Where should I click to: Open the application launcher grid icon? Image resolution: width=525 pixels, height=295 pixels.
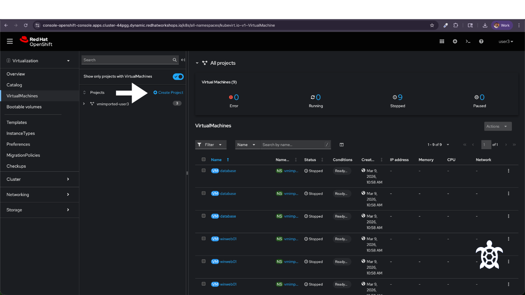[x=442, y=41]
